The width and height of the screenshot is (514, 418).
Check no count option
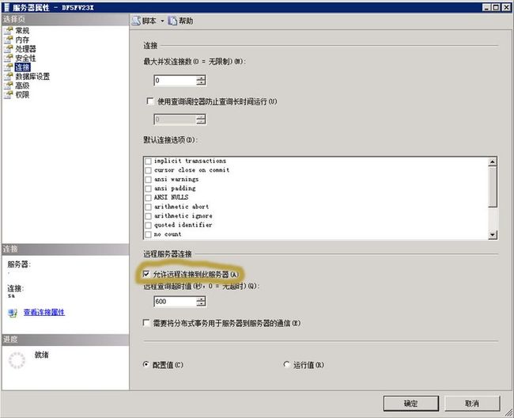(x=148, y=234)
